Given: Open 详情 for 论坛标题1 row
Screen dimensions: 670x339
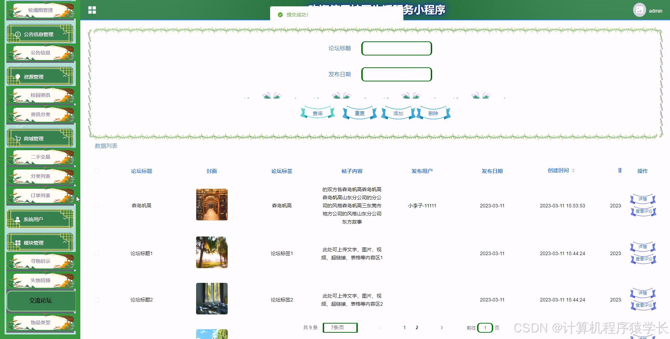Looking at the screenshot, I should [x=643, y=247].
